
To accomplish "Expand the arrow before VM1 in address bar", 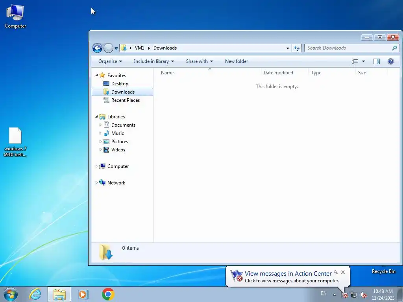I will (131, 48).
